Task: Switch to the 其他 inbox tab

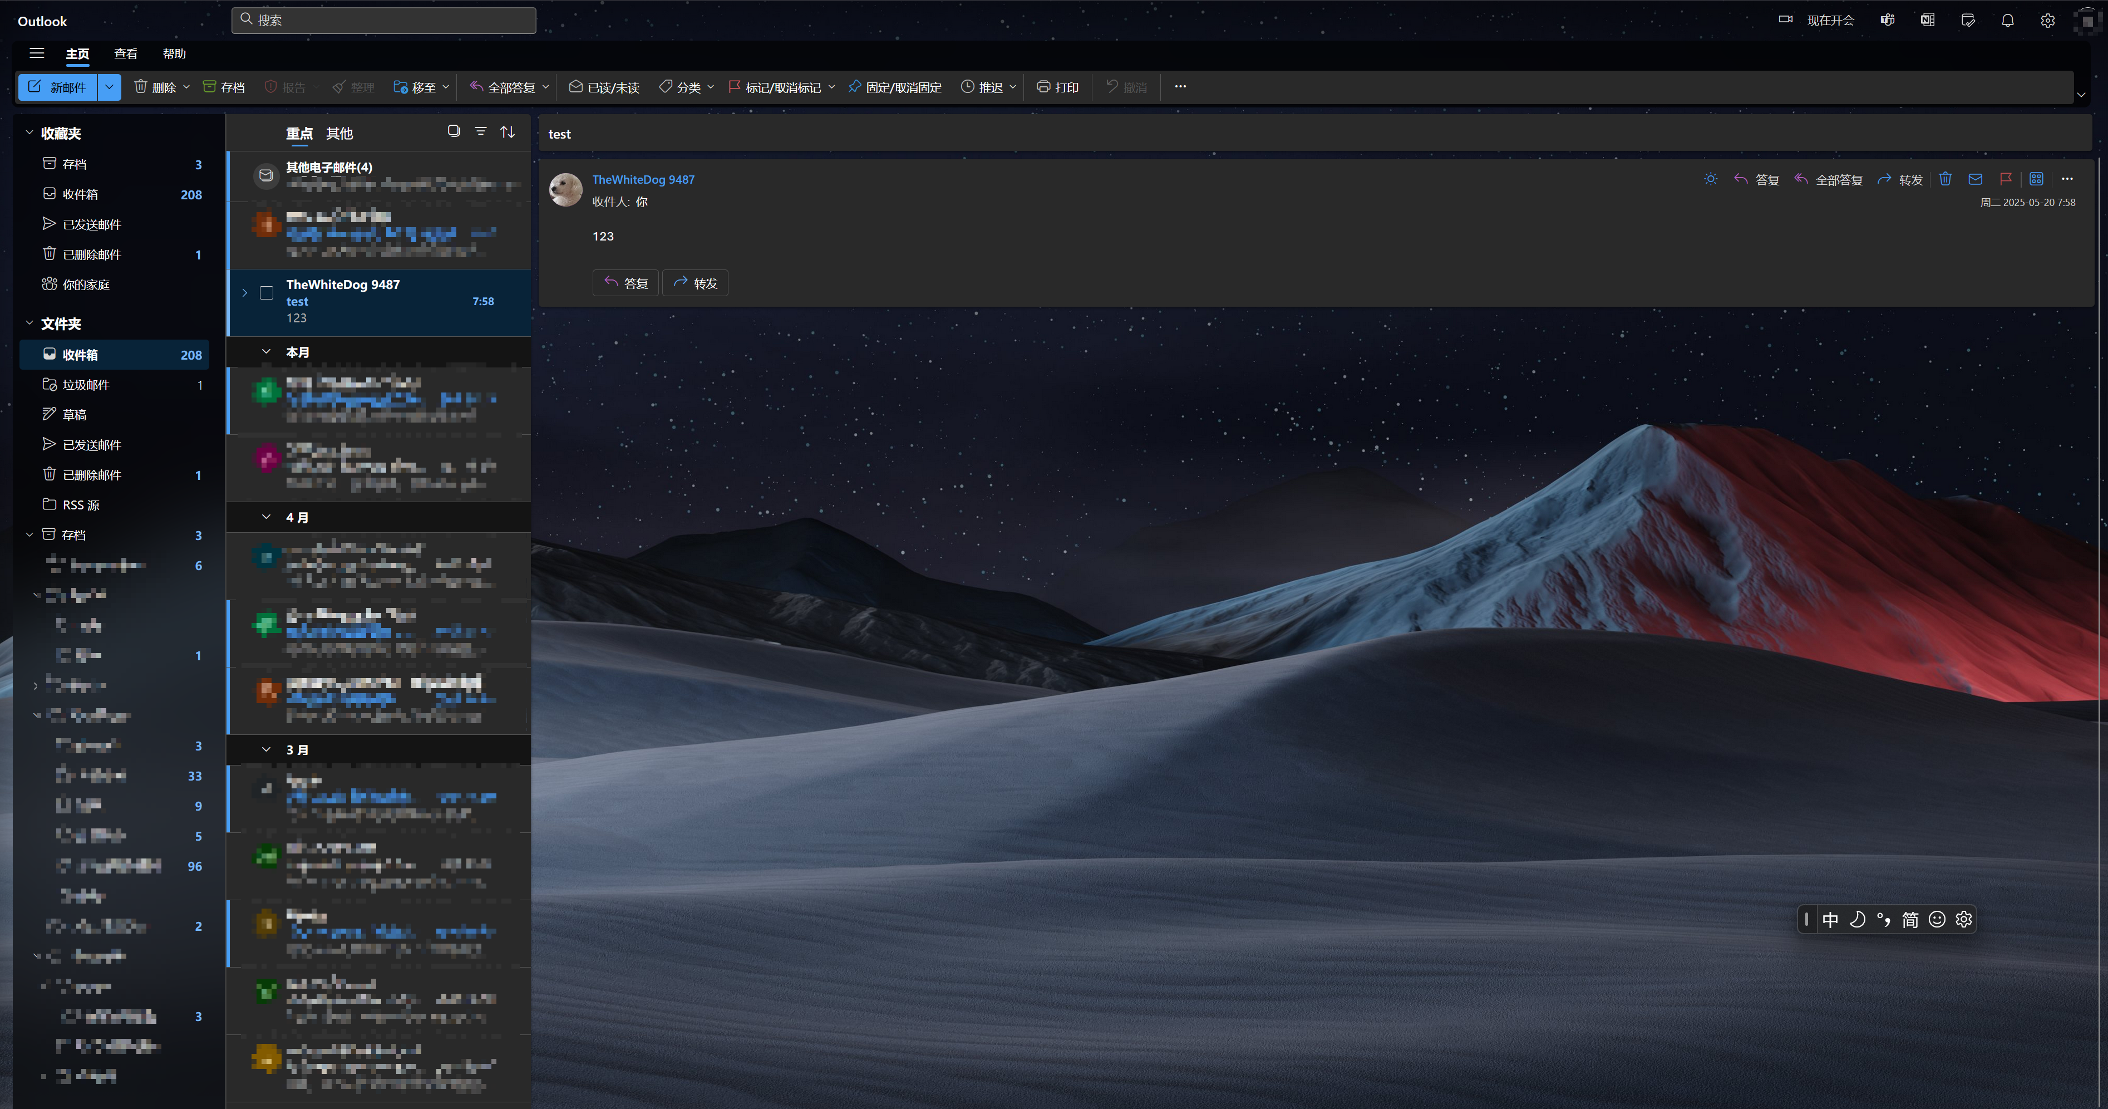Action: click(339, 134)
